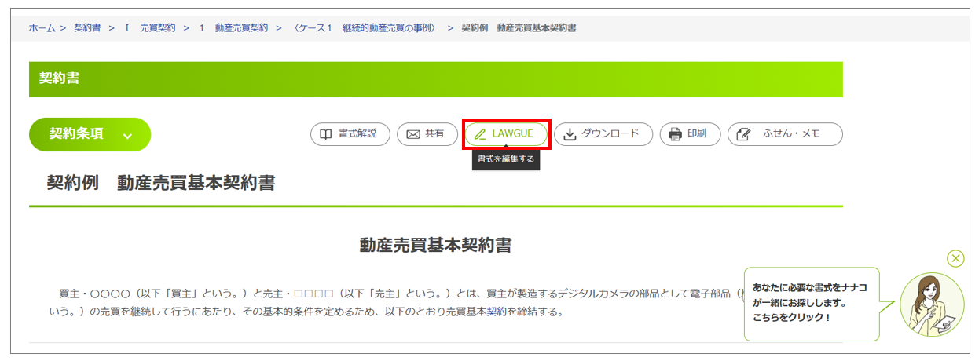Close the Nanako assistant popup
Viewport: 979px width, 361px height.
pos(955,258)
